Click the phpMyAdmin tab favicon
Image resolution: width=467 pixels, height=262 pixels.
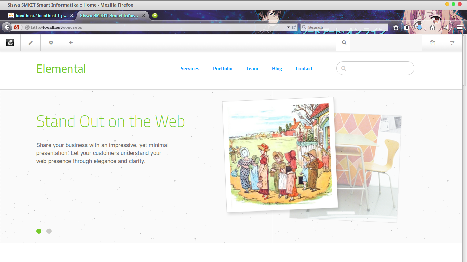[11, 16]
